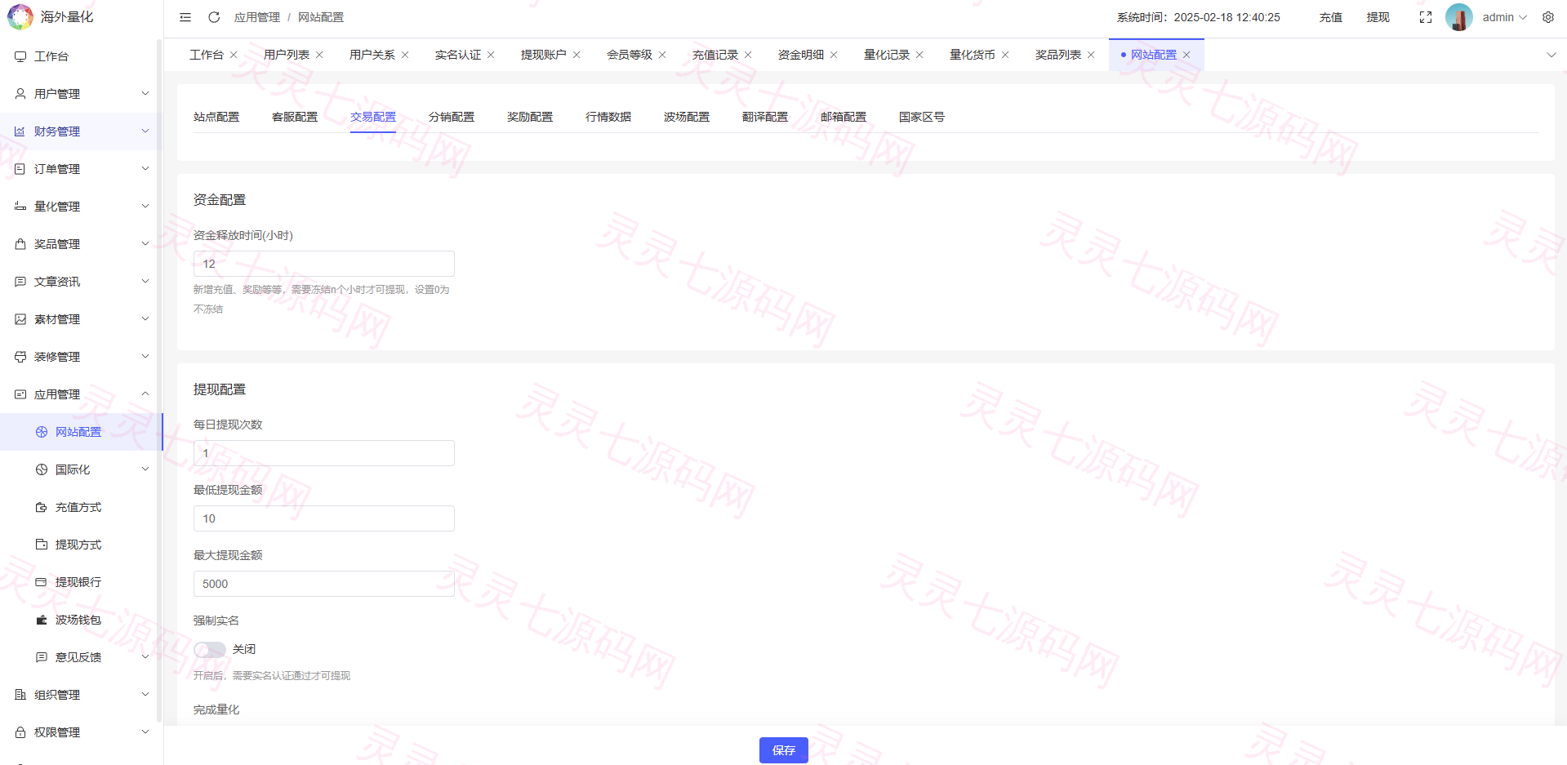This screenshot has height=765, width=1567.
Task: Switch to 分销配置 tab
Action: click(x=452, y=117)
